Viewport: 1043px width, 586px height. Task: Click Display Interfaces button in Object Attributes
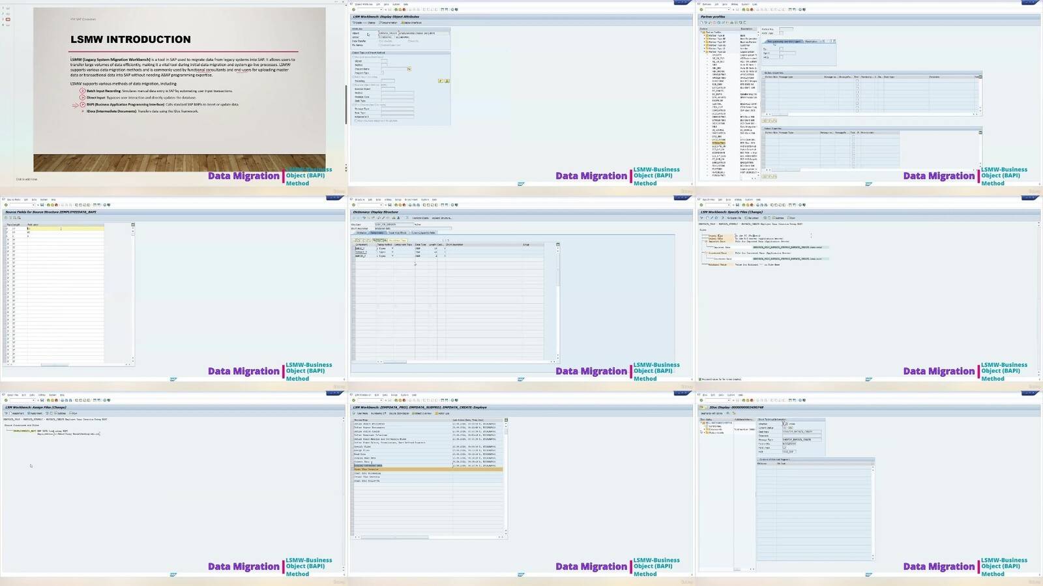coord(411,23)
